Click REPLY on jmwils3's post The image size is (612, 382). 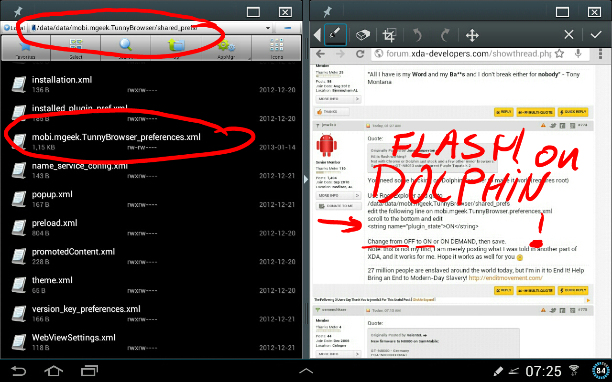(503, 290)
